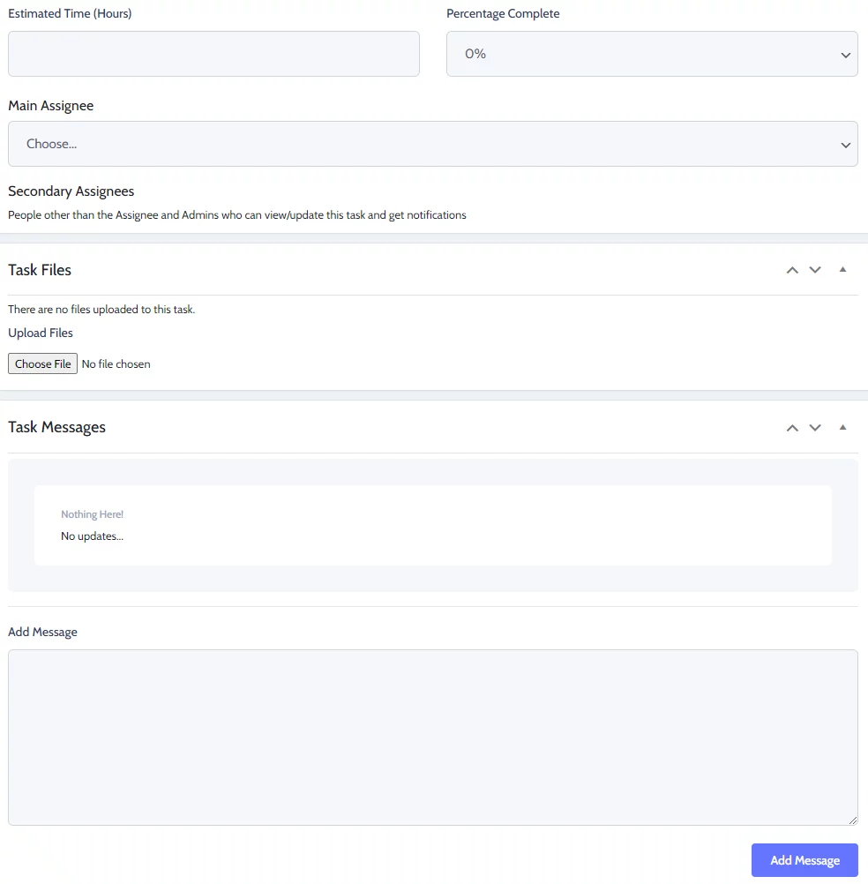This screenshot has height=884, width=868.
Task: Focus the Estimated Time (Hours) field
Action: (x=213, y=54)
